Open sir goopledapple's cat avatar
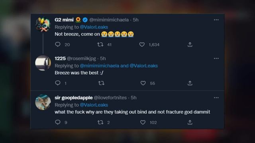This screenshot has height=143, width=255. tap(43, 102)
